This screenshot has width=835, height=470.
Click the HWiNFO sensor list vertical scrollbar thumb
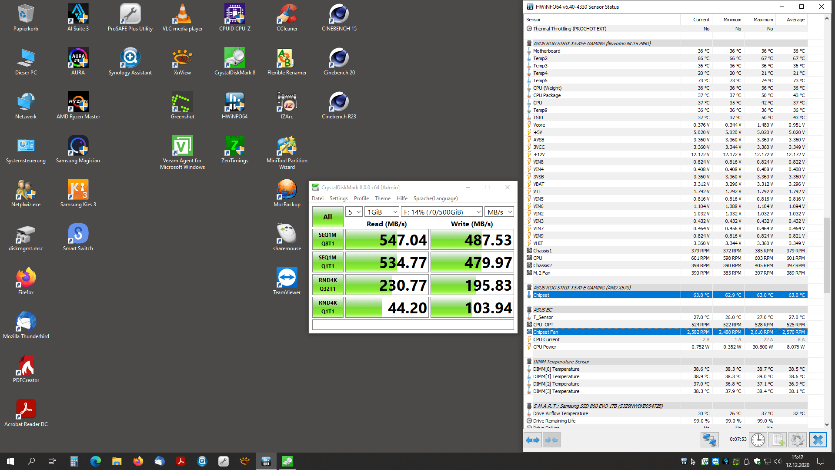[827, 255]
